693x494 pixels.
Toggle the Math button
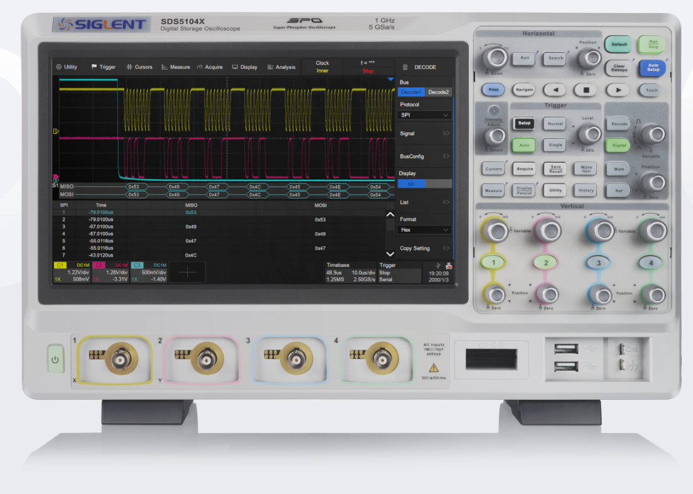(619, 169)
